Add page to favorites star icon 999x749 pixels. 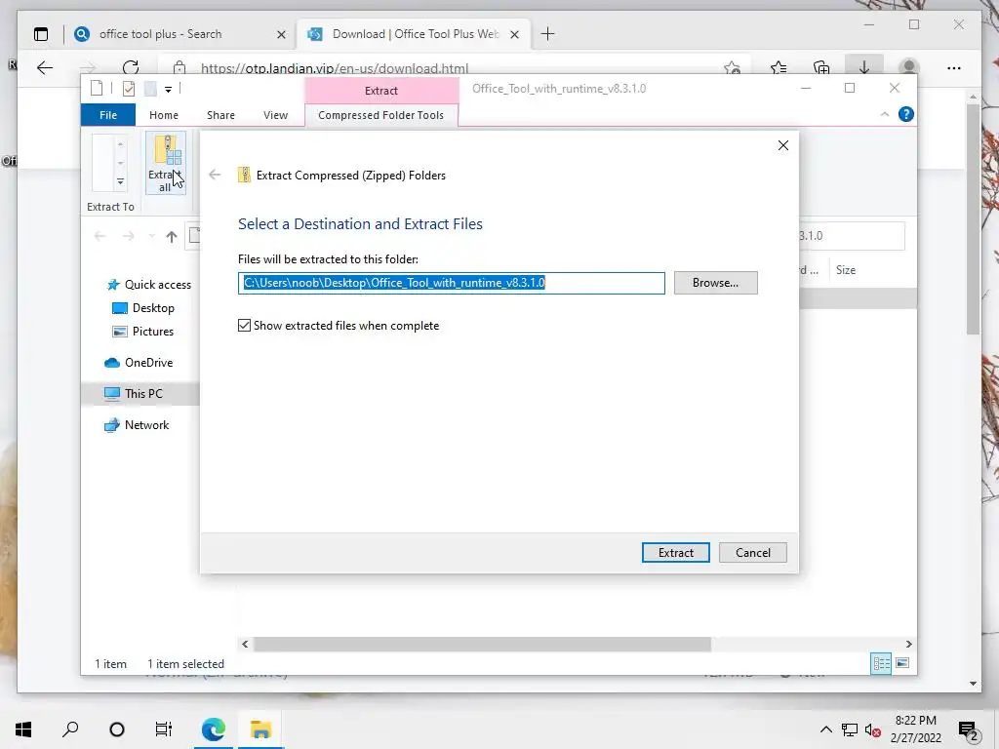pos(732,67)
